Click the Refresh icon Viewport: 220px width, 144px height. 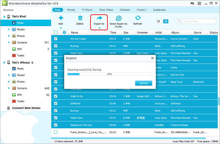pyautogui.click(x=138, y=18)
